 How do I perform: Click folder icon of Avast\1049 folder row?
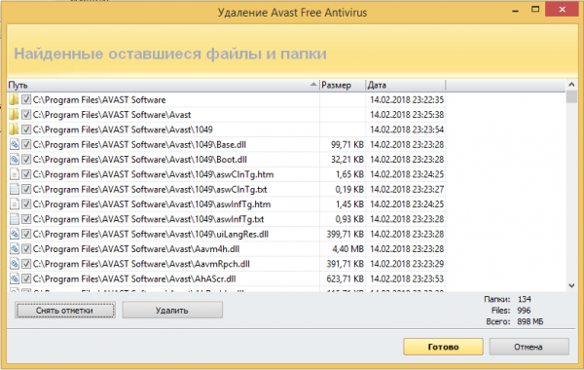14,129
